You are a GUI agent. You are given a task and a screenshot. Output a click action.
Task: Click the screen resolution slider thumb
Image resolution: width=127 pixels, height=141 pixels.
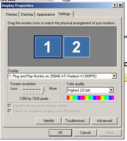[42, 90]
